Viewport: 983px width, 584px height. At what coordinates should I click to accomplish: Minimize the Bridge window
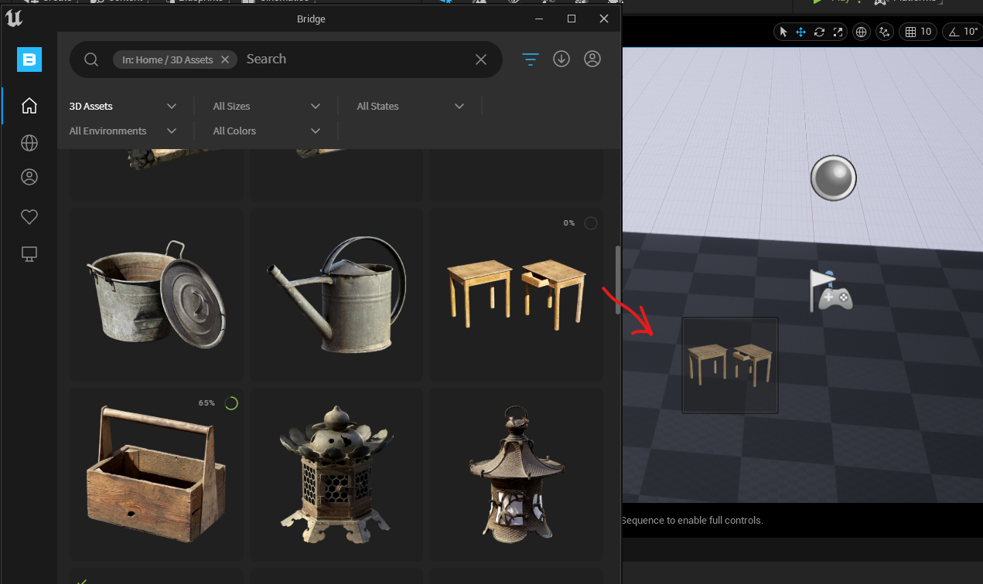tap(539, 19)
